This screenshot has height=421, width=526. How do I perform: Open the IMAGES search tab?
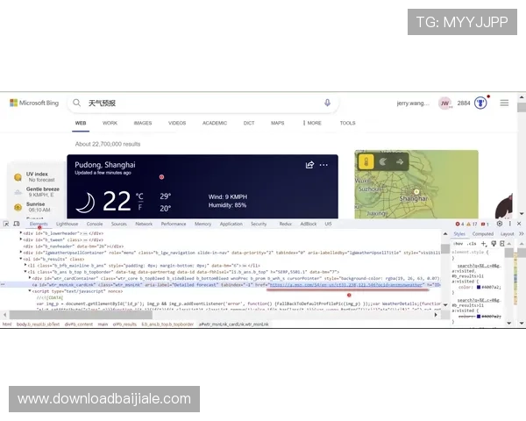[x=142, y=124]
